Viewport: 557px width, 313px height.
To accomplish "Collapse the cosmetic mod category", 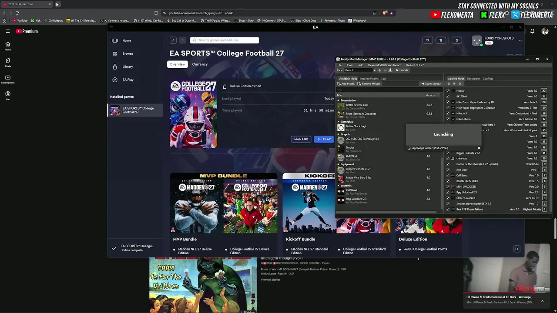I will tap(338, 186).
